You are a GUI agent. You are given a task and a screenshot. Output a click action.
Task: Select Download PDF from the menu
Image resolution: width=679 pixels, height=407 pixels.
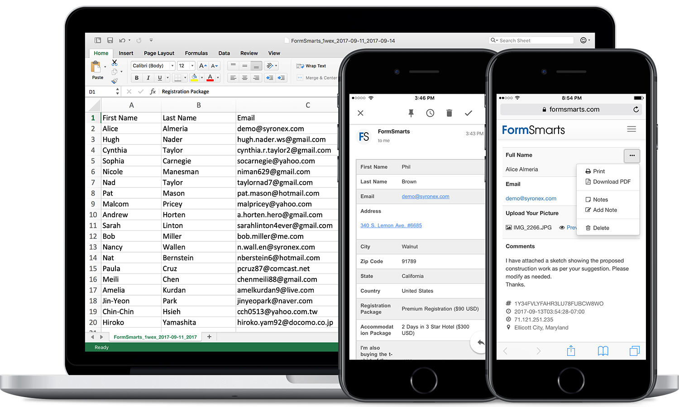click(608, 182)
